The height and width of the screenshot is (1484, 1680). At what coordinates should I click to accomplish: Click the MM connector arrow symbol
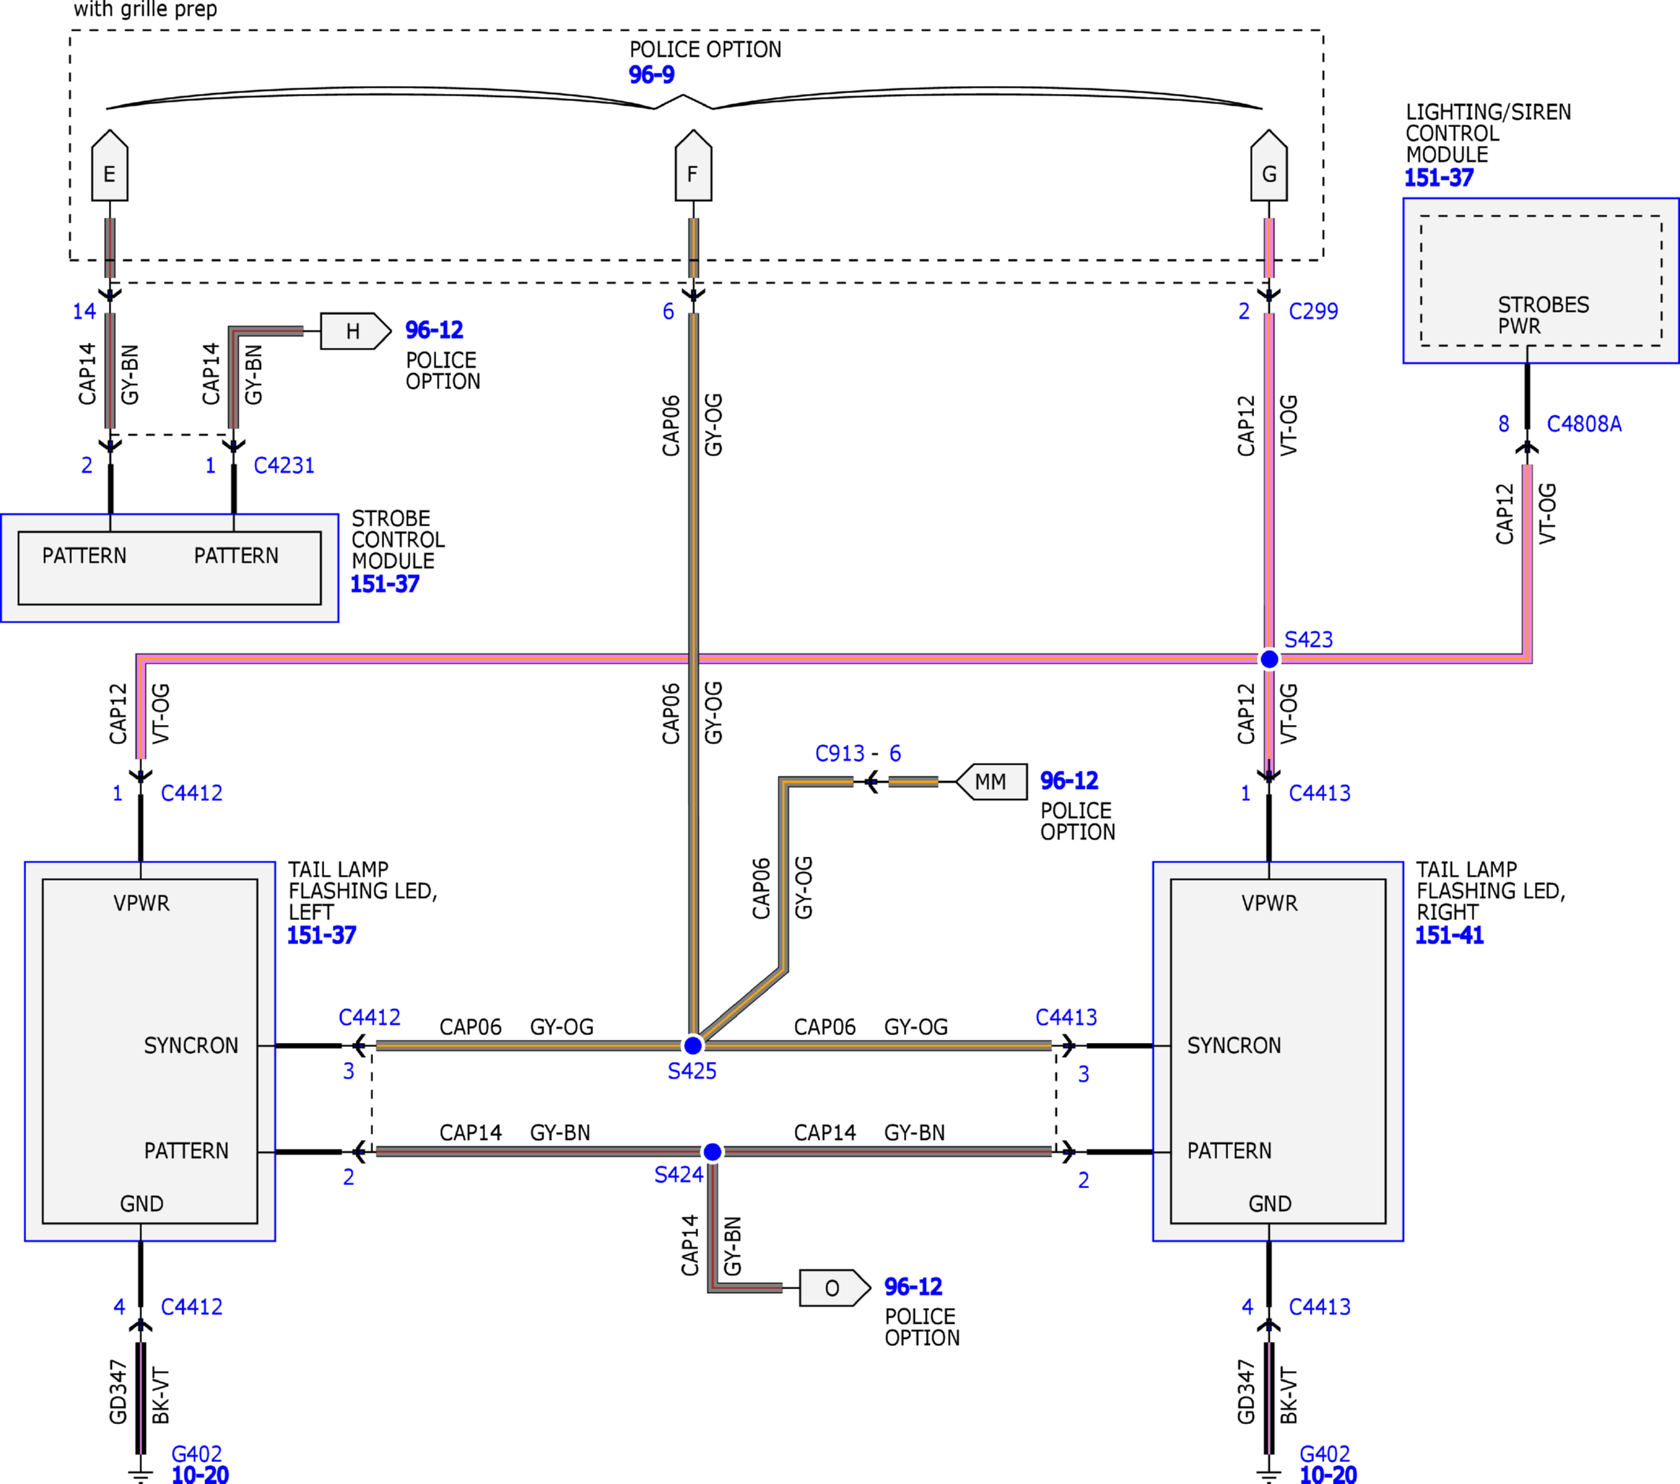(991, 781)
